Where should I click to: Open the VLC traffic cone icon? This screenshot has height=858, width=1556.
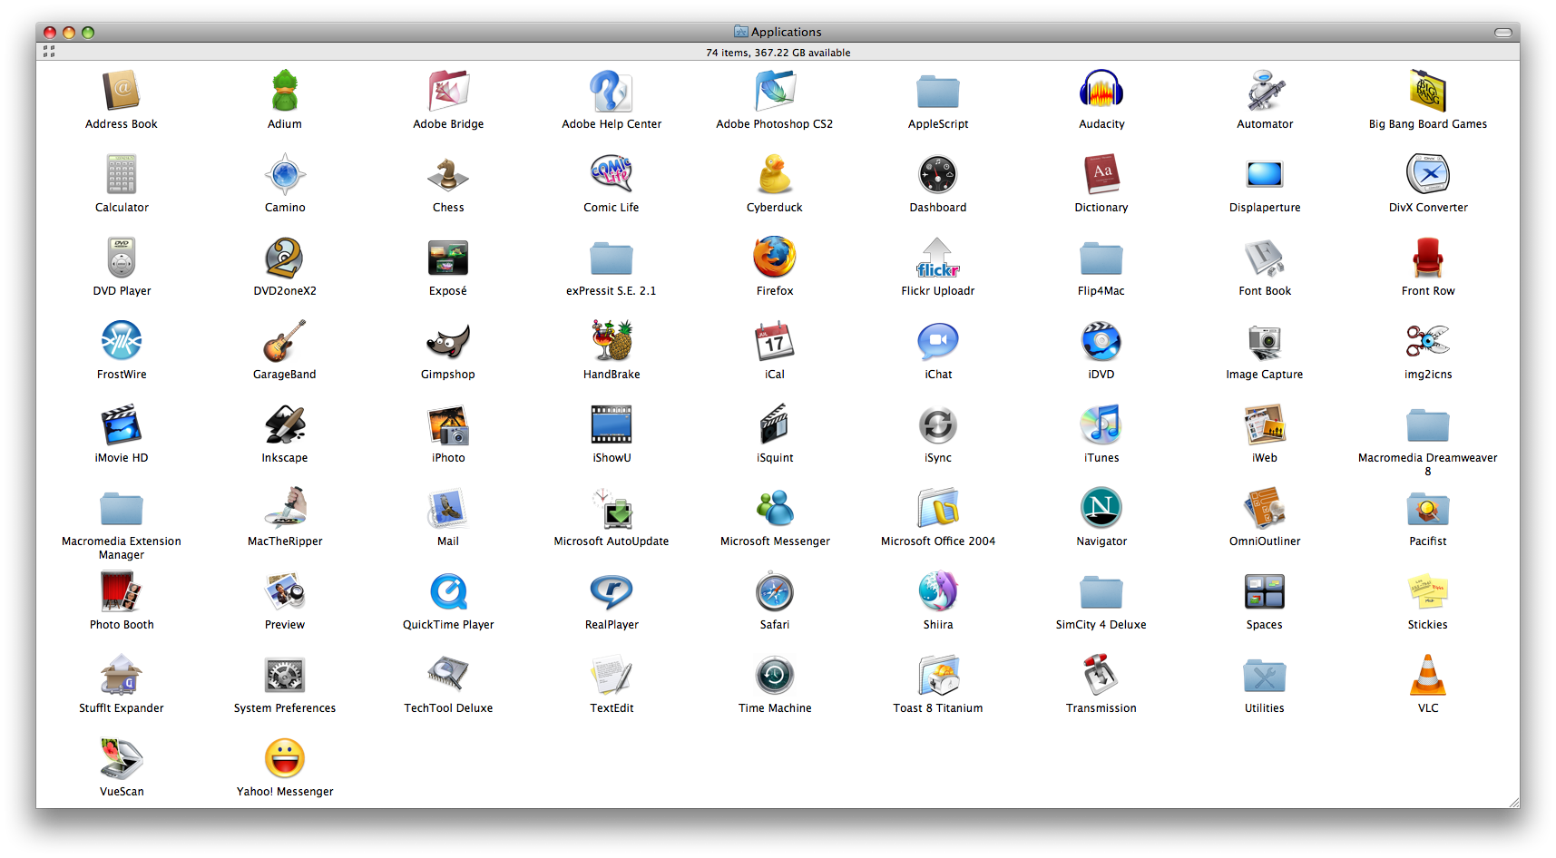(x=1428, y=675)
